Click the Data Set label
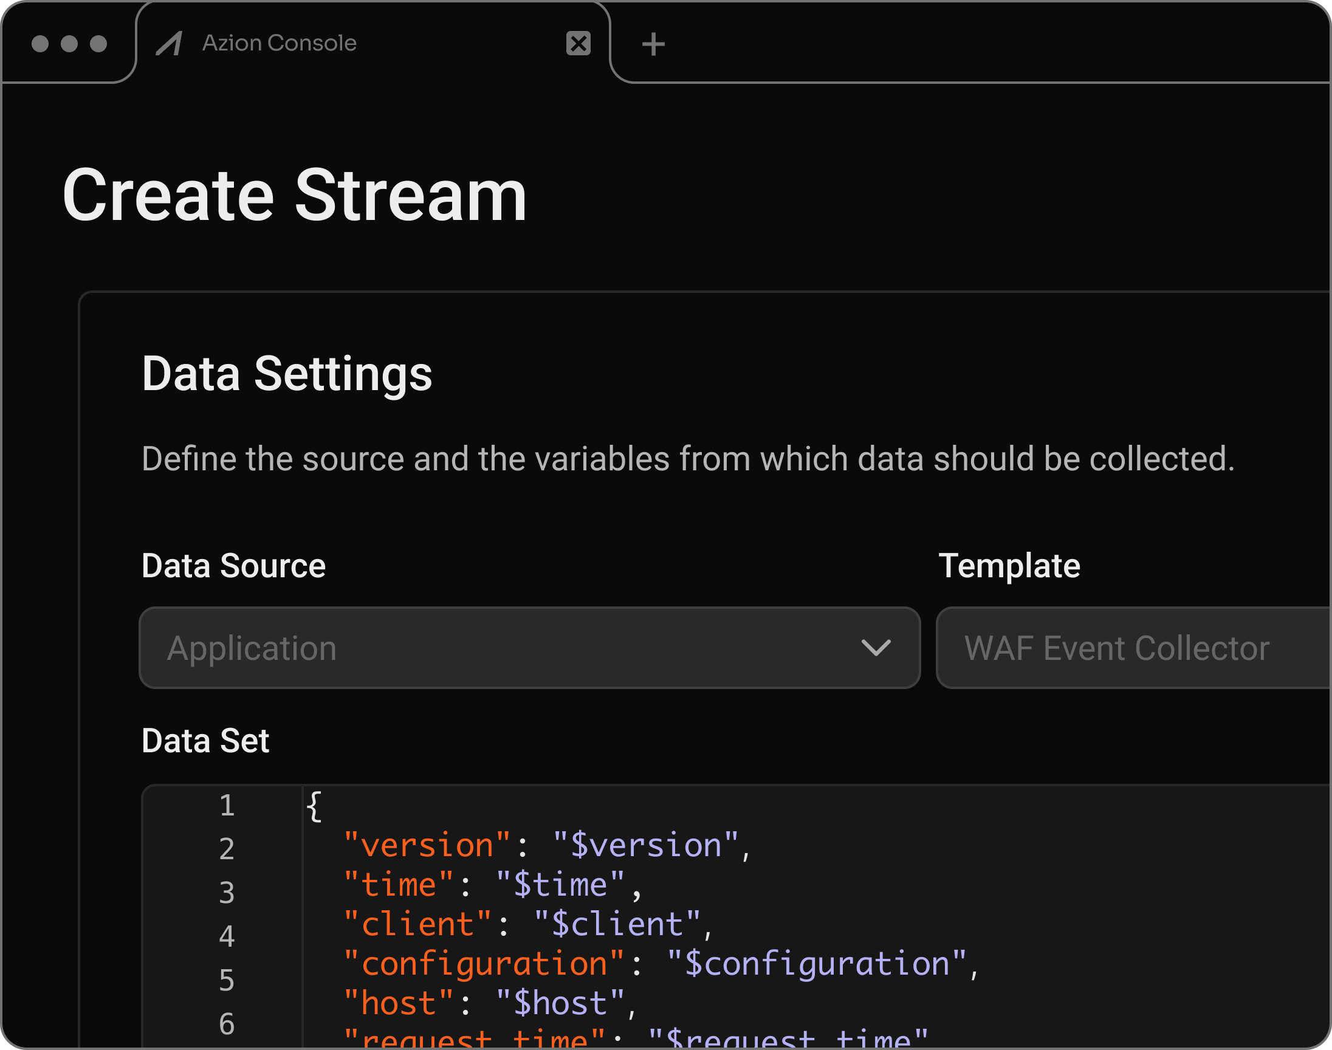Viewport: 1332px width, 1050px height. point(205,741)
